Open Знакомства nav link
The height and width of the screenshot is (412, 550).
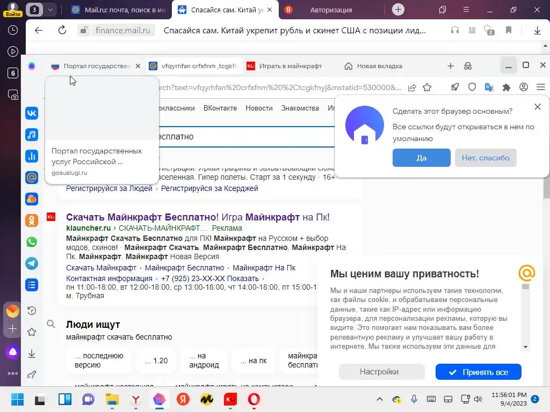tap(300, 108)
